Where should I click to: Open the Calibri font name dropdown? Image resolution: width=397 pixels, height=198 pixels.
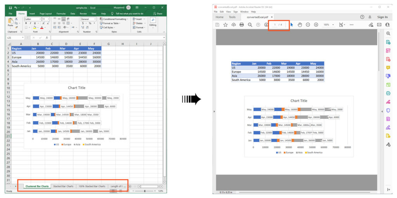(x=33, y=19)
